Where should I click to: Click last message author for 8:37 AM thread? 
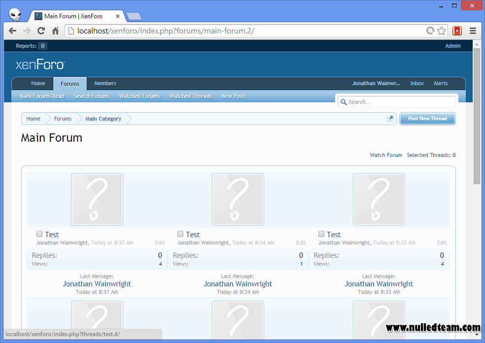pos(97,284)
